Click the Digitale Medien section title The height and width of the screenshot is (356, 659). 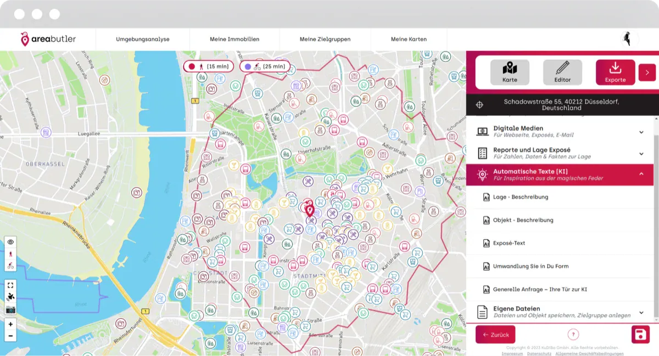pyautogui.click(x=518, y=128)
